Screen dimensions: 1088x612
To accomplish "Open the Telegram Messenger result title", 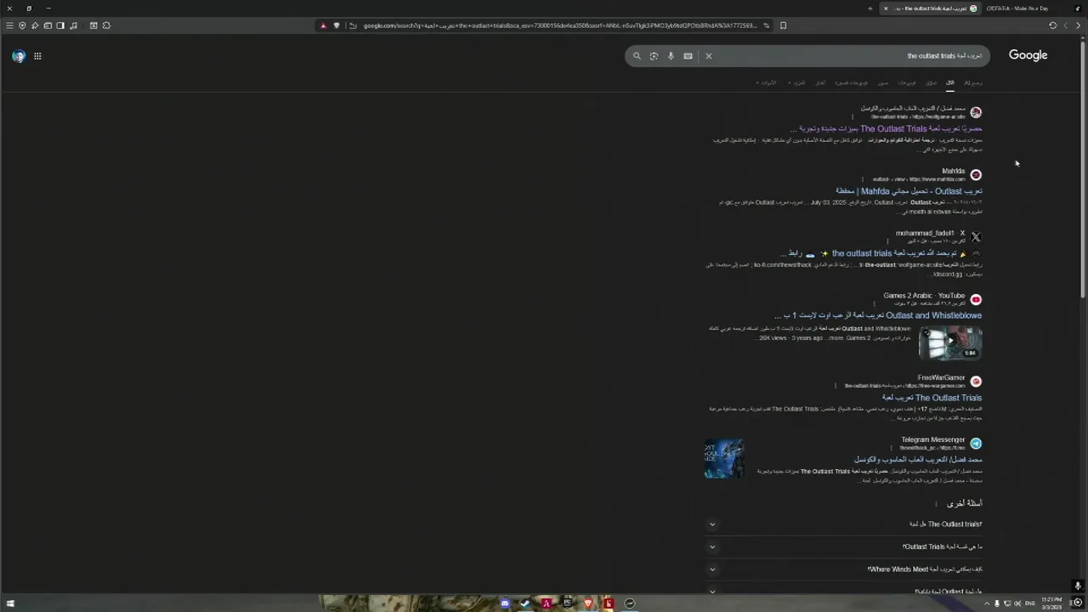I will [918, 460].
